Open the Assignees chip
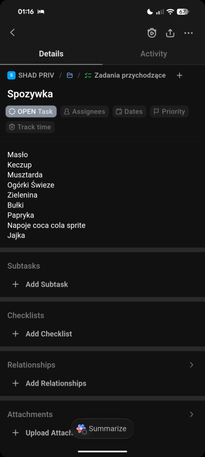 (84, 111)
